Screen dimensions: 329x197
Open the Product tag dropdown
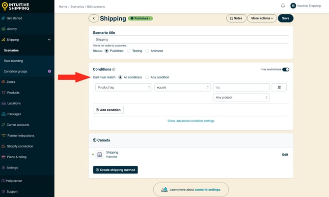tap(124, 87)
